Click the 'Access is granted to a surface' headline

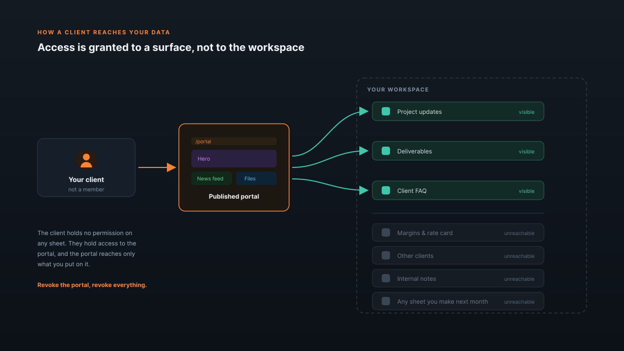coord(171,47)
